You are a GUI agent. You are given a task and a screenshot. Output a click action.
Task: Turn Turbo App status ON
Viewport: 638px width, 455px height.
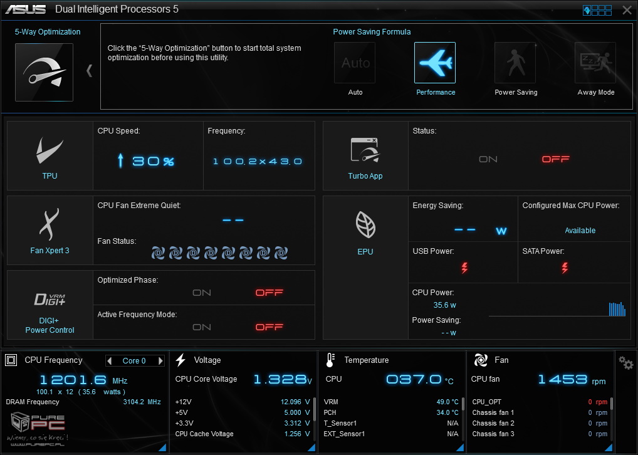(488, 159)
